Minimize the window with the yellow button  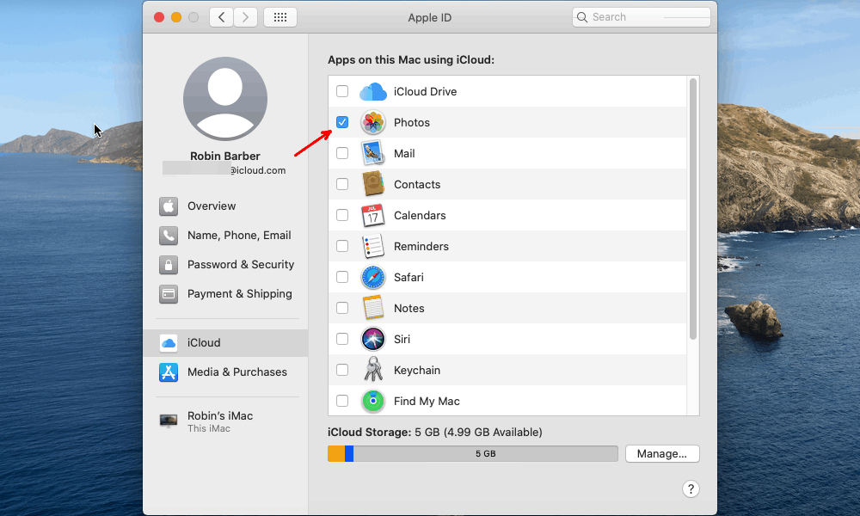point(176,17)
